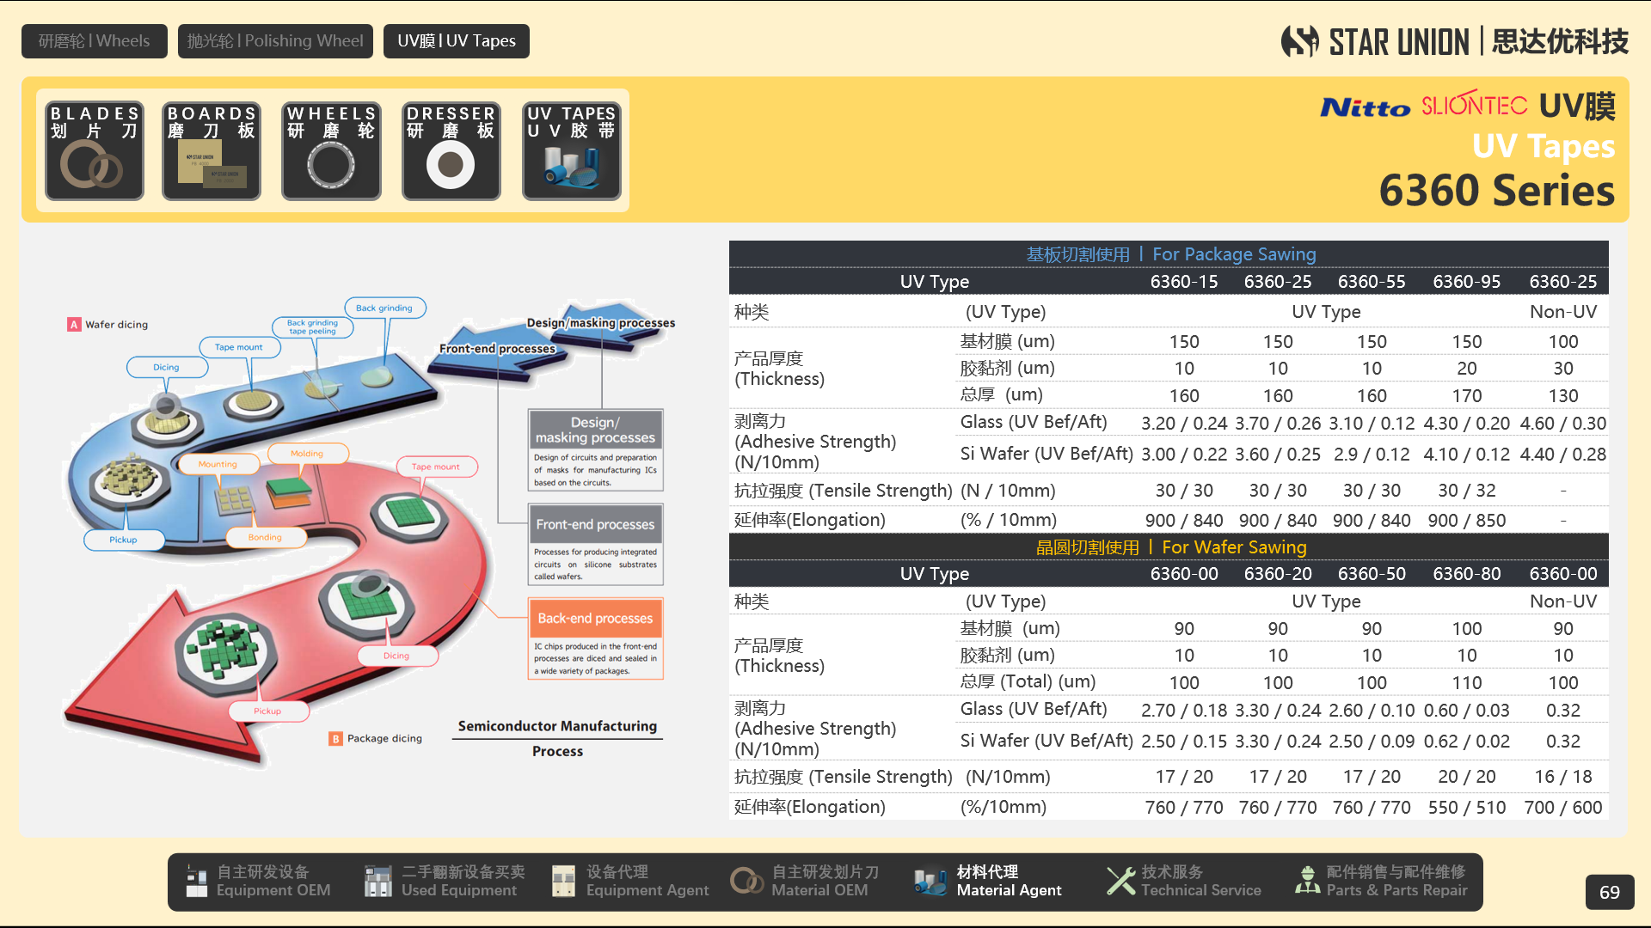
Task: Open the UV Tapes category tile
Action: point(572,151)
